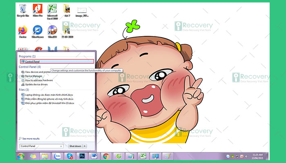This screenshot has width=286, height=163.
Task: Click the red V Unikey tray icon
Action: tap(242, 156)
